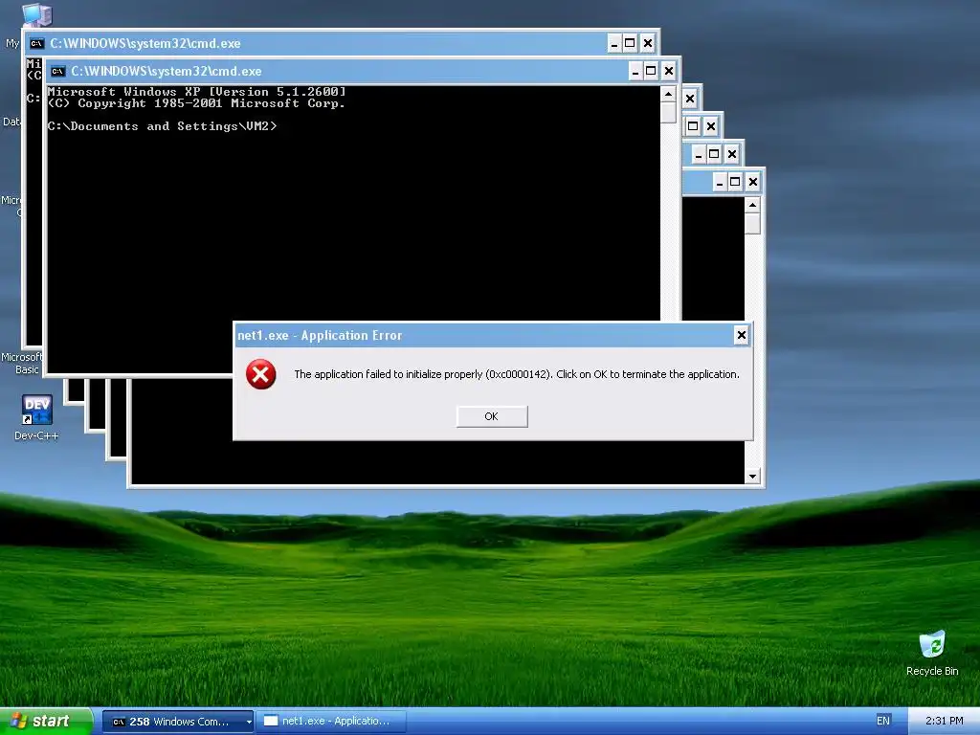Viewport: 980px width, 735px height.
Task: Click the front cmd.exe window system icon
Action: pyautogui.click(x=58, y=71)
